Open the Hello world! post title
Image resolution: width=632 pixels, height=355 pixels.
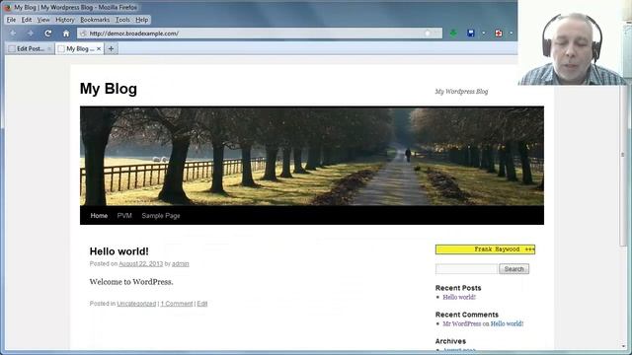click(118, 251)
